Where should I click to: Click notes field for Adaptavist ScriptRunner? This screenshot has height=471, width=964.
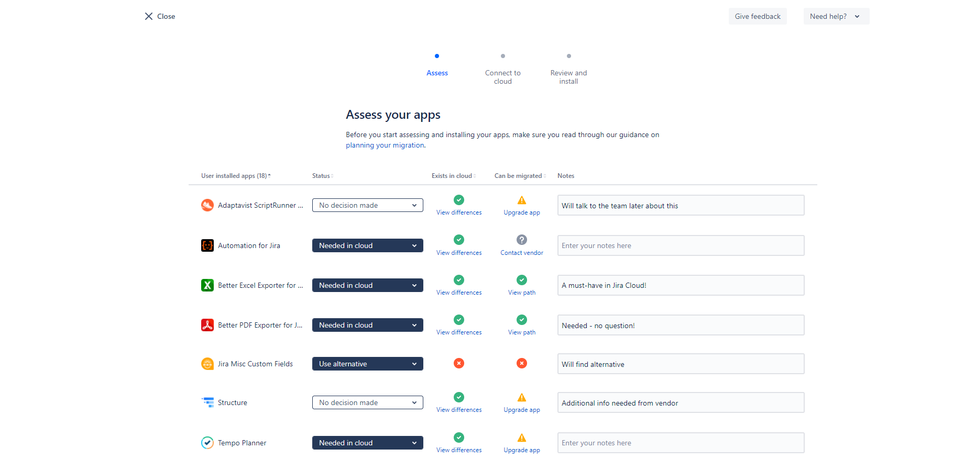681,205
